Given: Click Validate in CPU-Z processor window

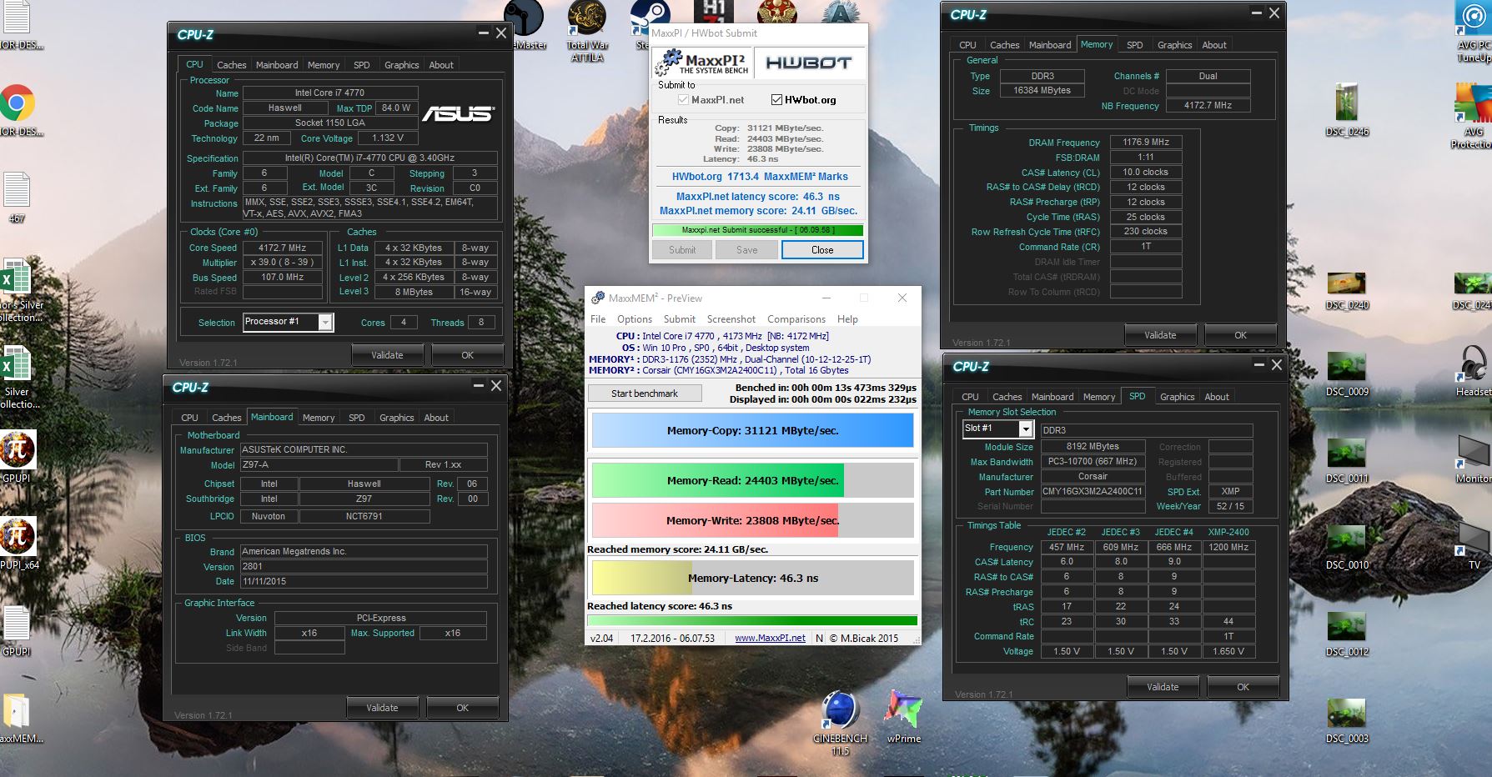Looking at the screenshot, I should click(x=387, y=355).
